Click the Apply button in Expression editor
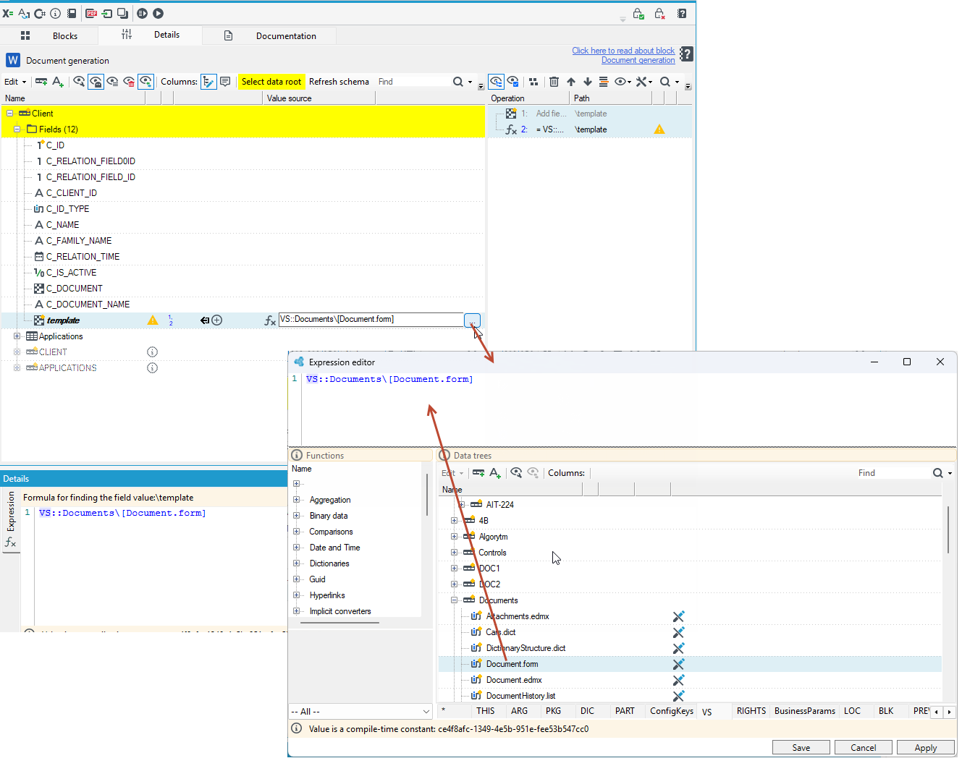 click(925, 748)
